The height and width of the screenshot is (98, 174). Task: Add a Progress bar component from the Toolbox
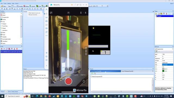pyautogui.click(x=5, y=17)
